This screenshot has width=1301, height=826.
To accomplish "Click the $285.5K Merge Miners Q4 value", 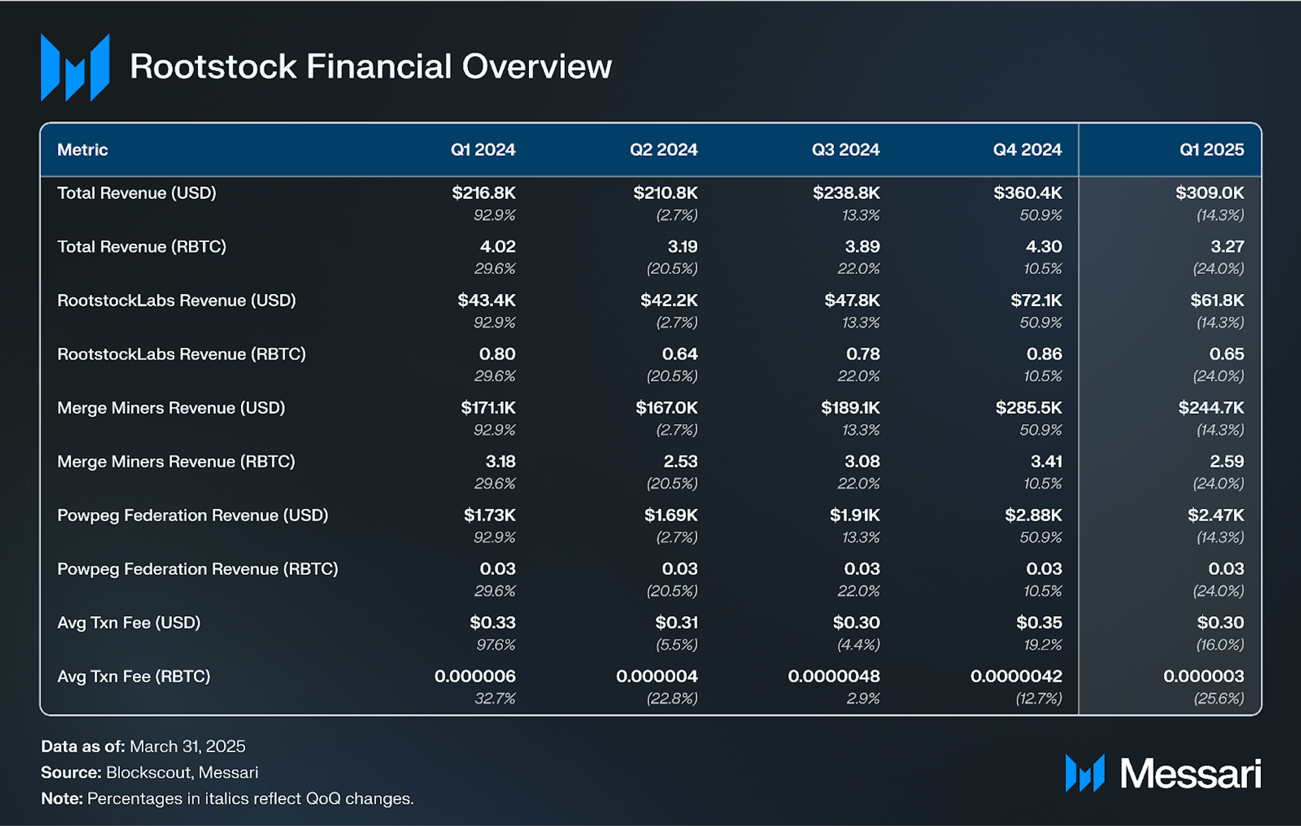I will pyautogui.click(x=1029, y=408).
